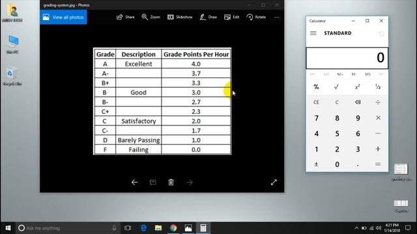This screenshot has width=417, height=234.
Task: Open the Photos more options ellipsis
Action: 277,18
